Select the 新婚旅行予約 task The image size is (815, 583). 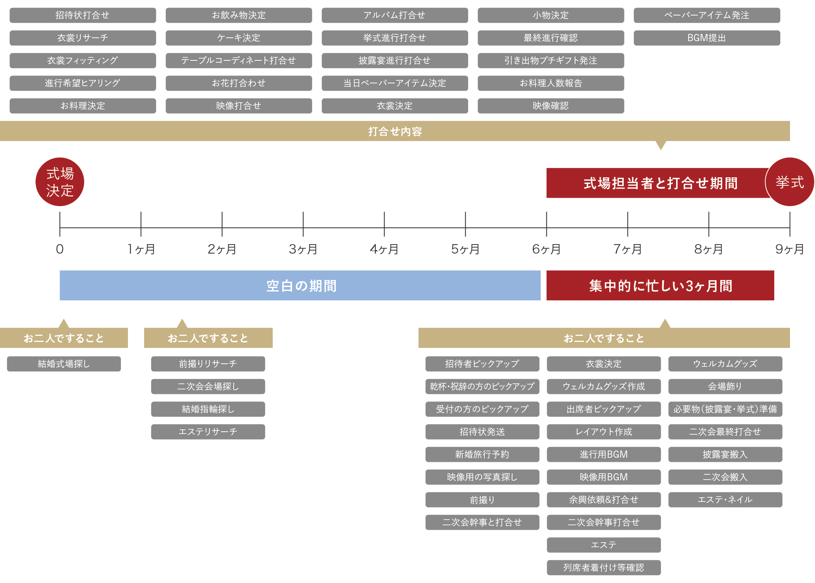(482, 454)
